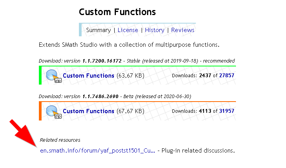
Task: Click the Beta download count 4113
Action: coord(206,111)
